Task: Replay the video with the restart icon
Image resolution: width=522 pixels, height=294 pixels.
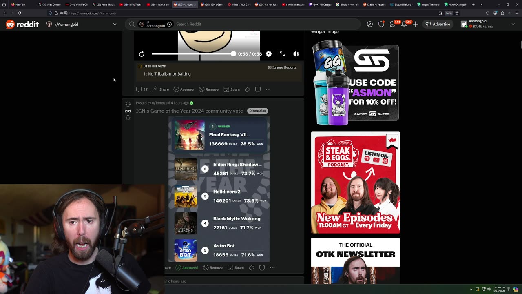Action: coord(142,54)
